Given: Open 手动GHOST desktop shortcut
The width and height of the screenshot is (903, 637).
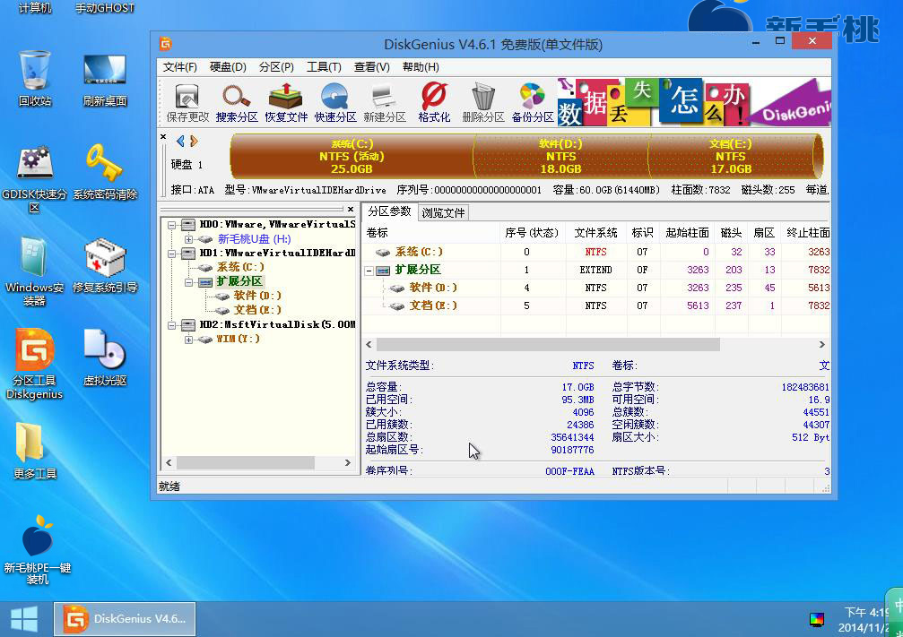Looking at the screenshot, I should click(x=105, y=7).
